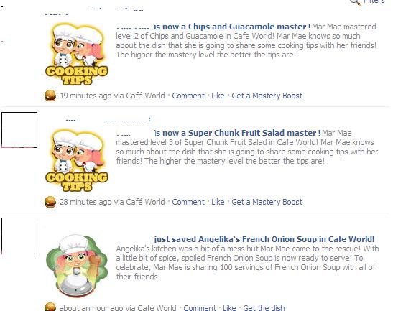
Task: Comment on the Chips and Guacamole post
Action: tap(188, 96)
